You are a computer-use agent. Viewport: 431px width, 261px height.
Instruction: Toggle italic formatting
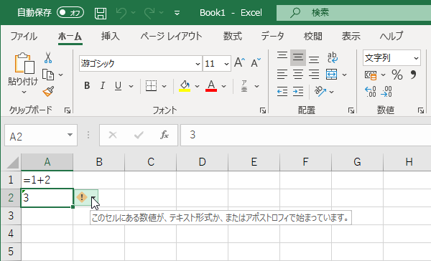103,86
